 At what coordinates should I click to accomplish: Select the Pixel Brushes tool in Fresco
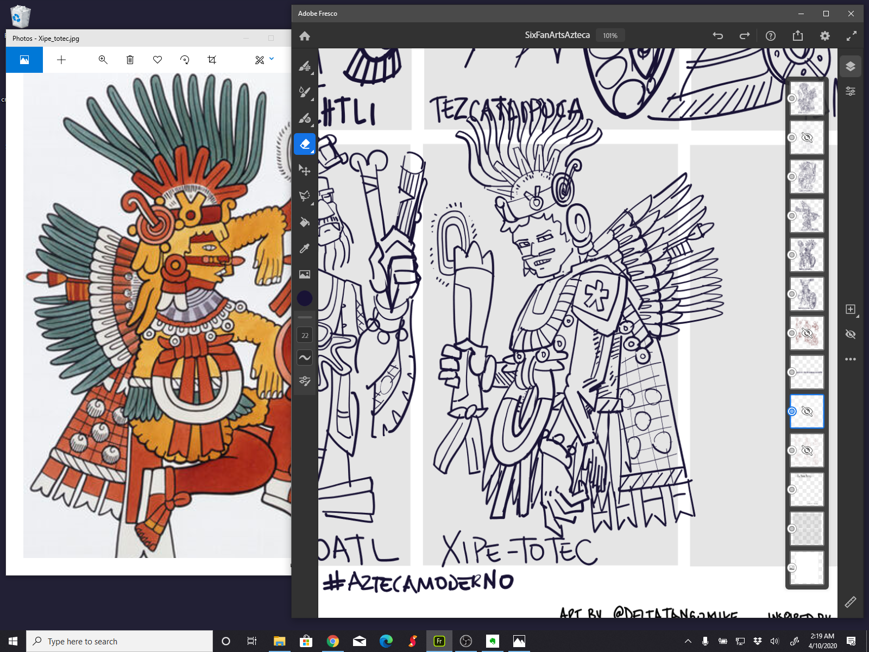[x=305, y=66]
